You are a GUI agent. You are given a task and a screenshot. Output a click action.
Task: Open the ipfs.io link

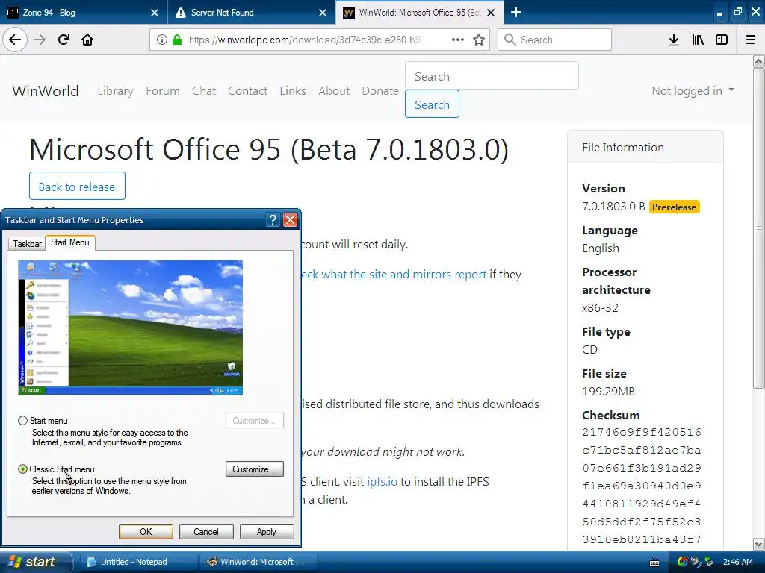coord(382,482)
